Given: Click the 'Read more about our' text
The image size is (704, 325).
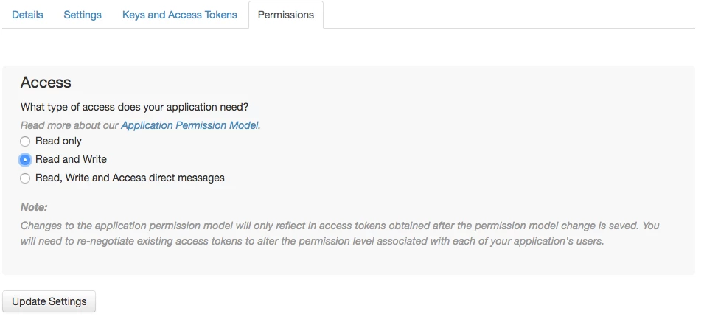Looking at the screenshot, I should (69, 125).
